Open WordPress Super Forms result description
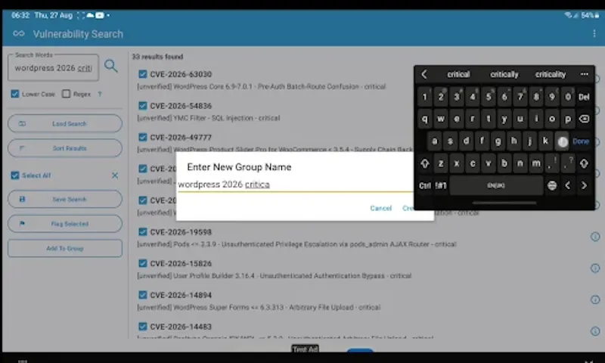 pyautogui.click(x=259, y=308)
